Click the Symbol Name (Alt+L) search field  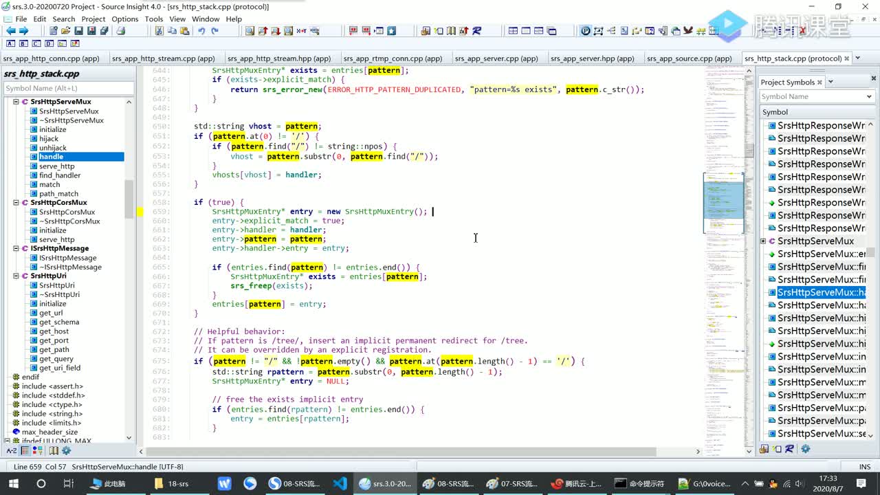point(68,88)
